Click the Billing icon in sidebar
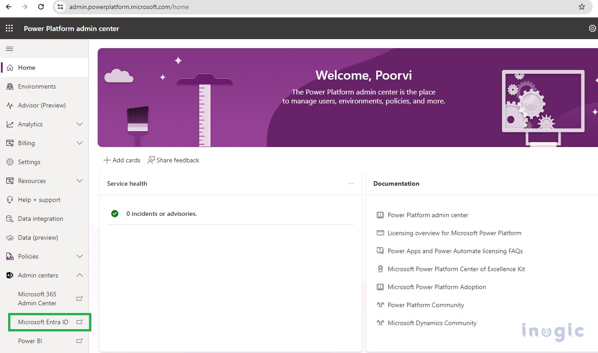 pos(10,143)
